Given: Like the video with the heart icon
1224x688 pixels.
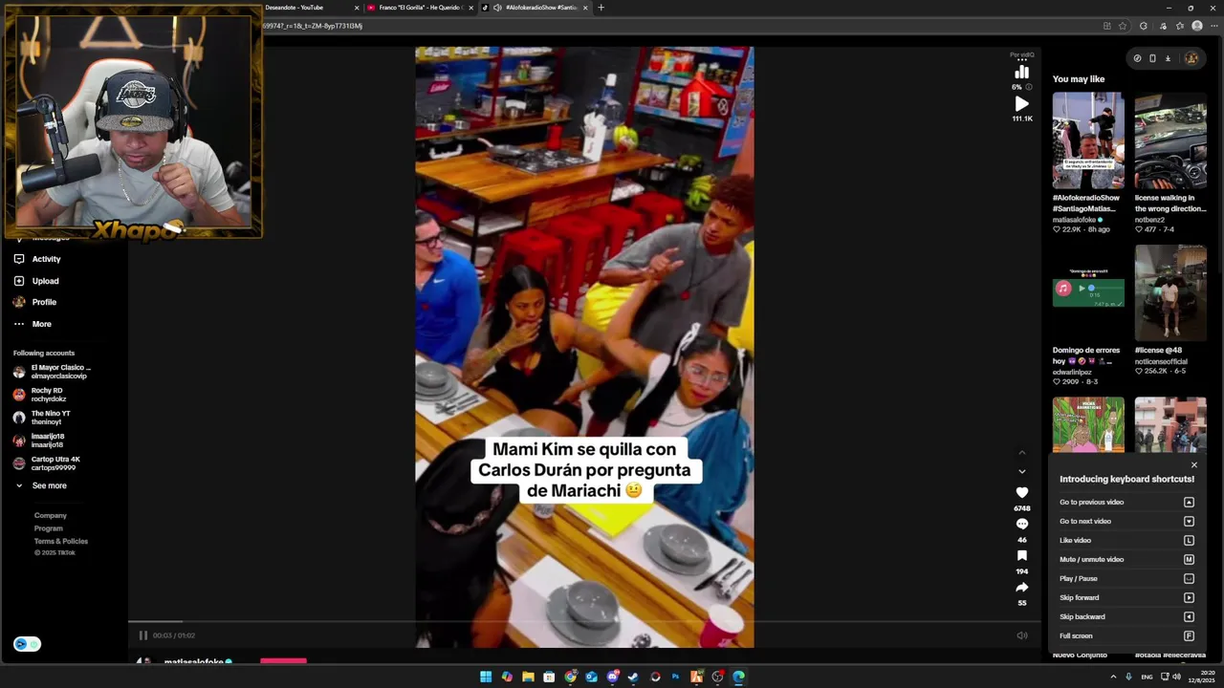Looking at the screenshot, I should (x=1021, y=492).
